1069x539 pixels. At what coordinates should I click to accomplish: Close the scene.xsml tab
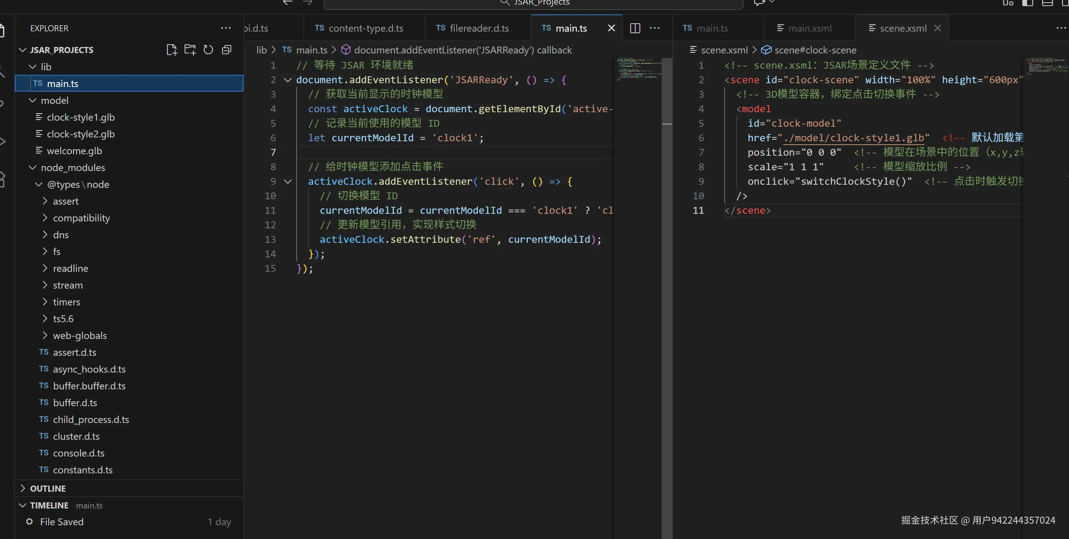pyautogui.click(x=938, y=28)
